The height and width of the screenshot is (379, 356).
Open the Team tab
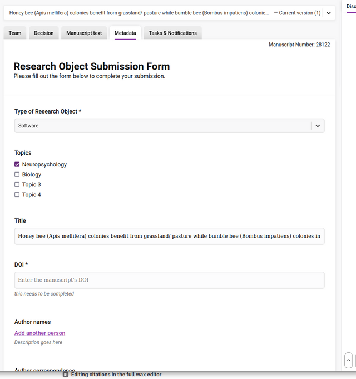[x=15, y=33]
